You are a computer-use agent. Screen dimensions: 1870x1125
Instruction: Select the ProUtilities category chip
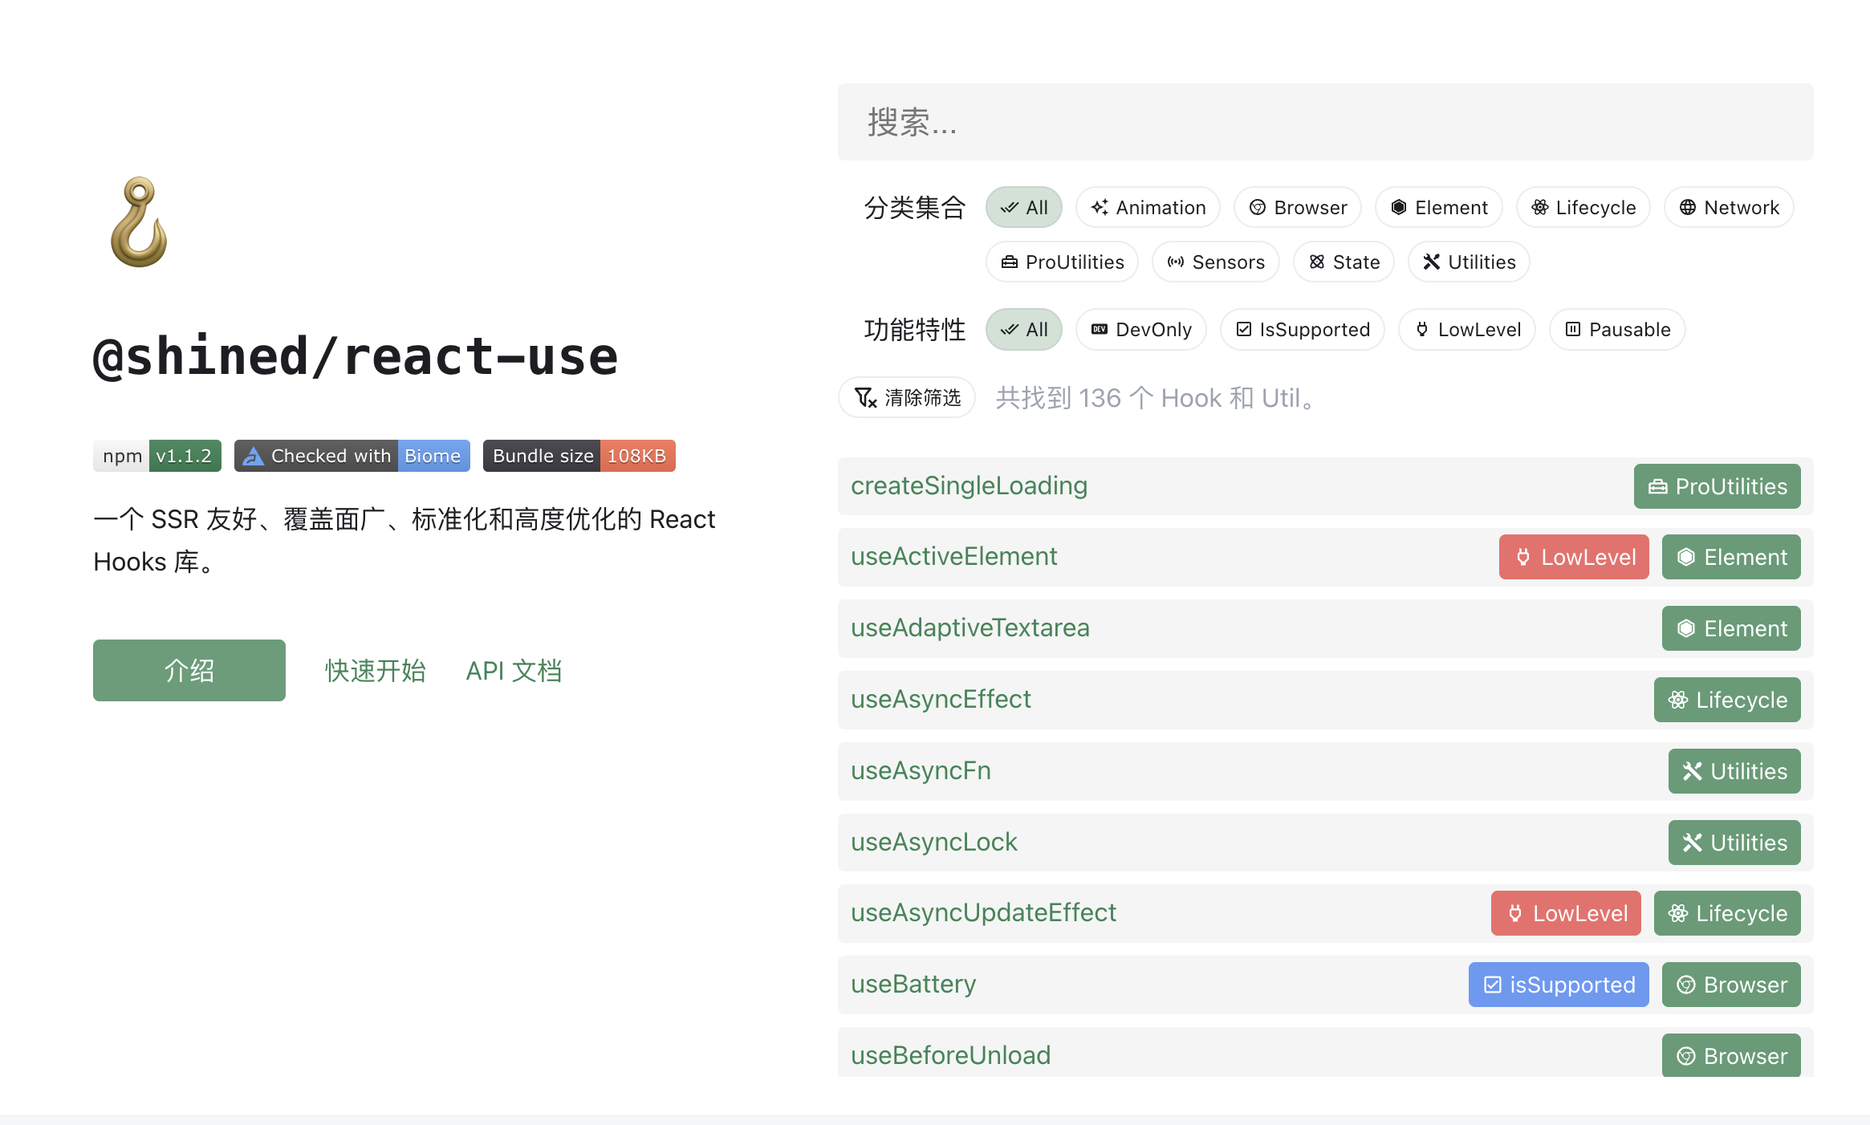1063,262
